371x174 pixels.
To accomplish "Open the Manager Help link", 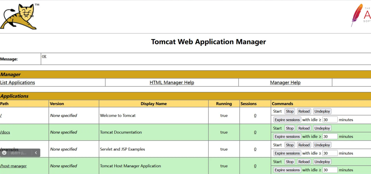I will 285,83.
